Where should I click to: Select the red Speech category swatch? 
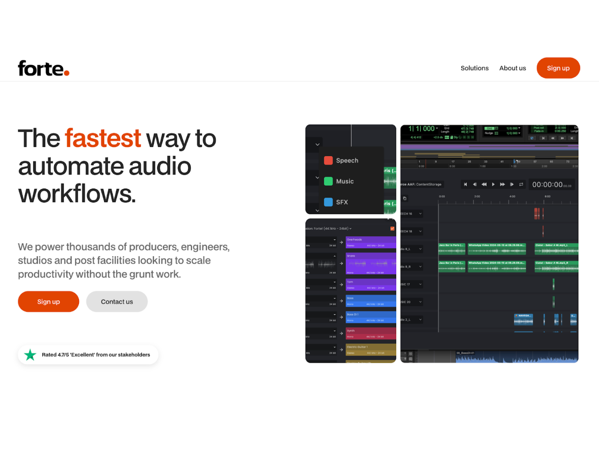pos(328,161)
